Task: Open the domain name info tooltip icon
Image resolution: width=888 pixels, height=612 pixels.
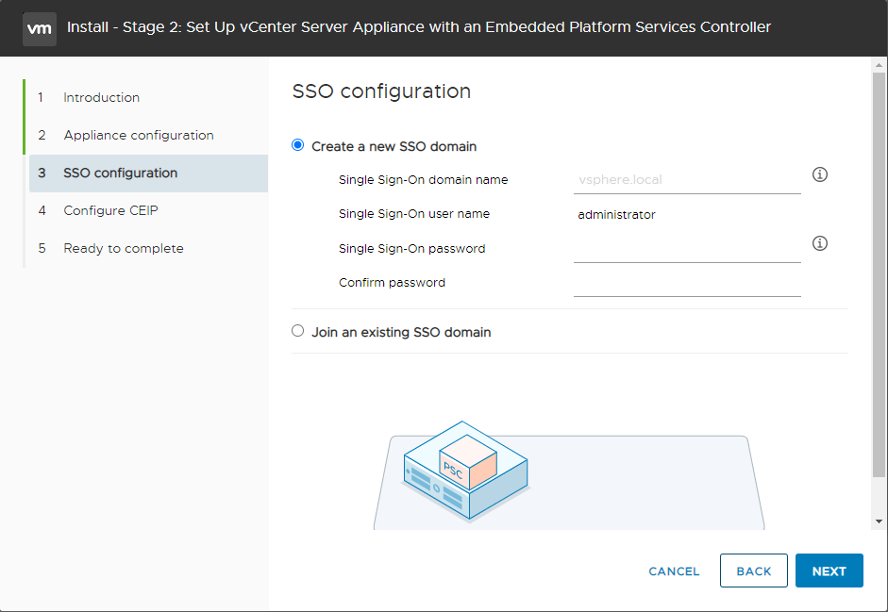Action: pos(819,174)
